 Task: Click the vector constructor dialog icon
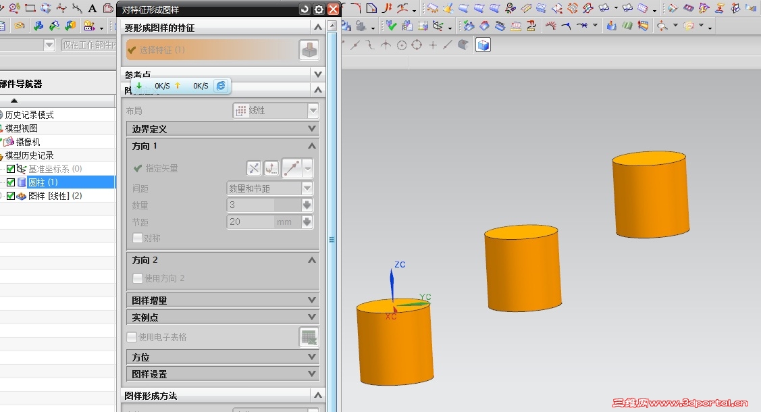coord(271,168)
